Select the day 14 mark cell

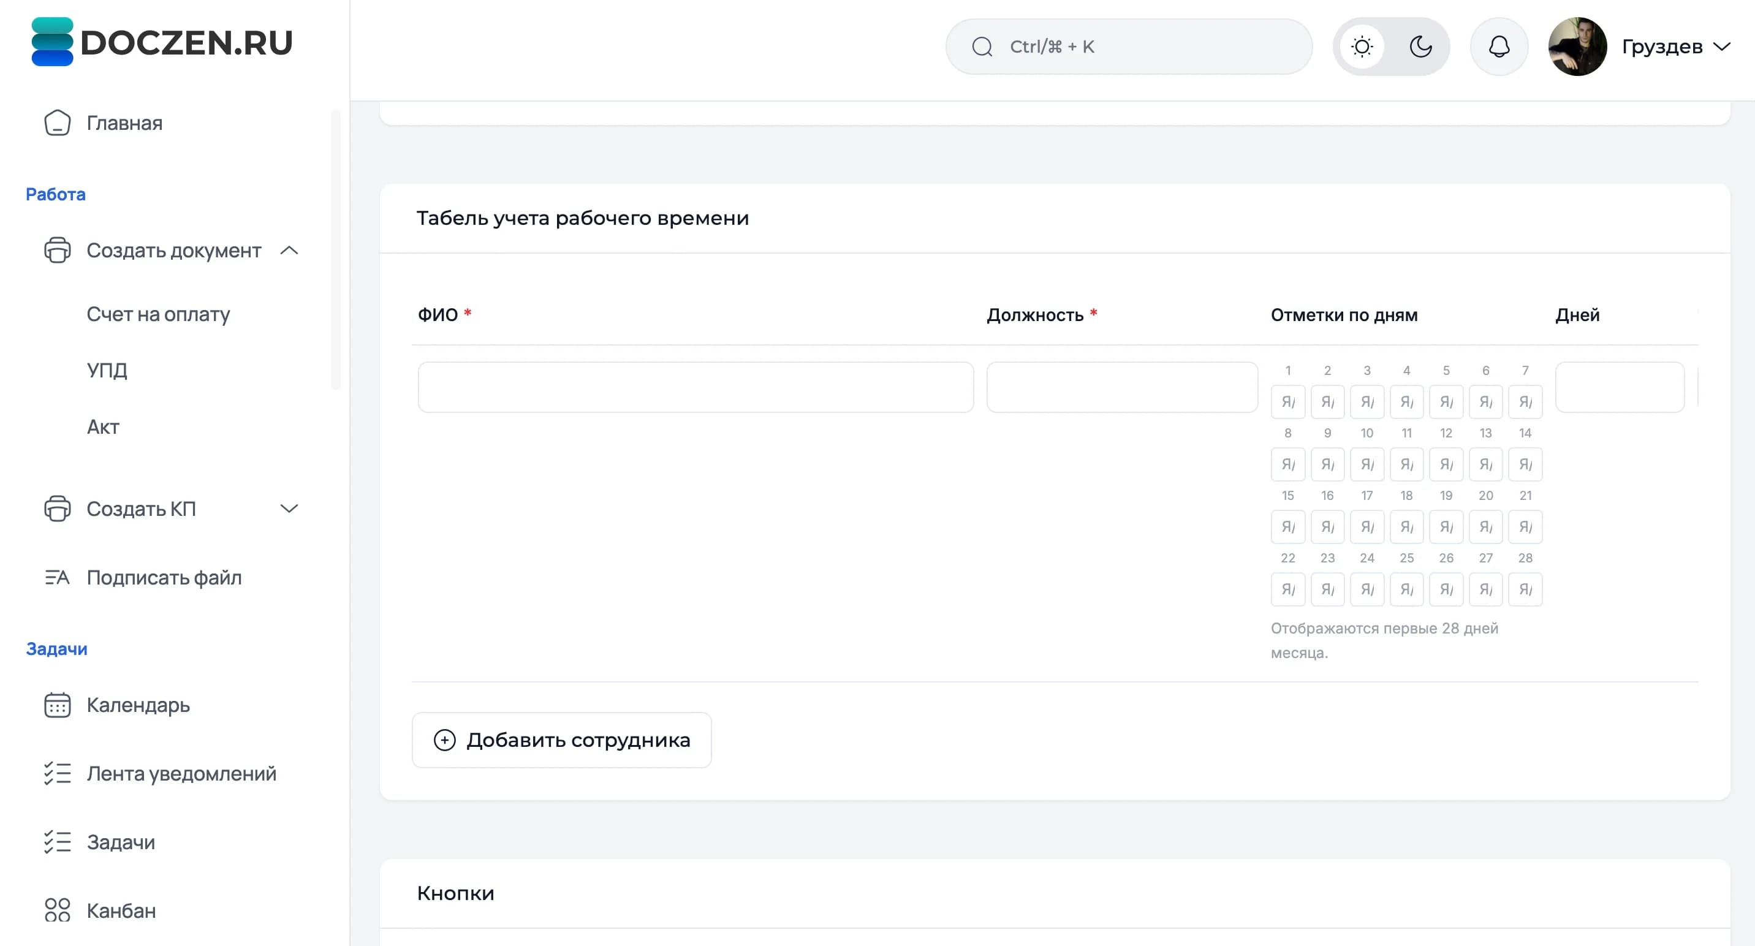click(1525, 464)
